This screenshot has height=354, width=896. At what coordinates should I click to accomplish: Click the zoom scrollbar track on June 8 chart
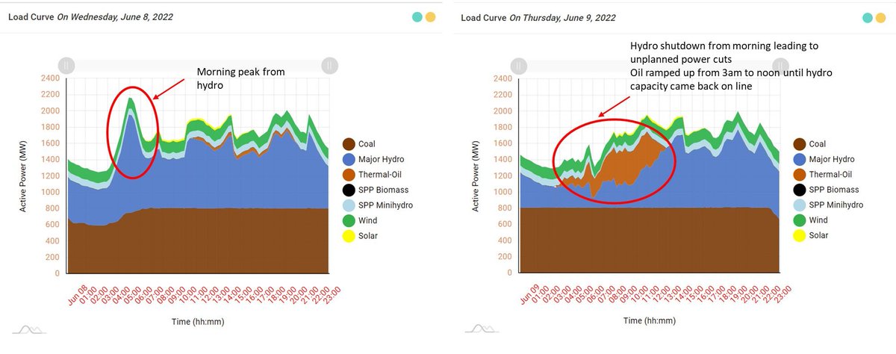[198, 66]
